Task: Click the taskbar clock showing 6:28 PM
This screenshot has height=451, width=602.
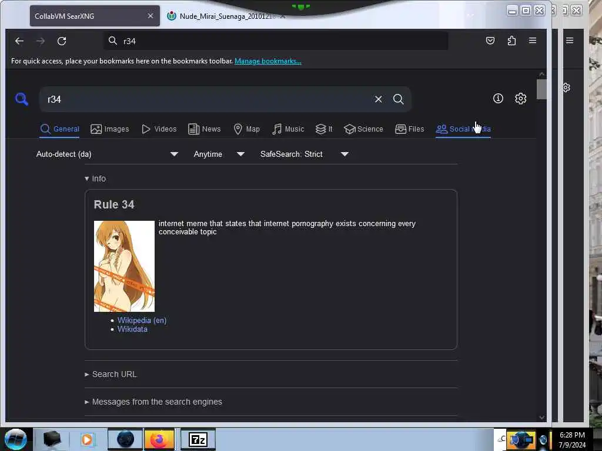Action: click(572, 440)
